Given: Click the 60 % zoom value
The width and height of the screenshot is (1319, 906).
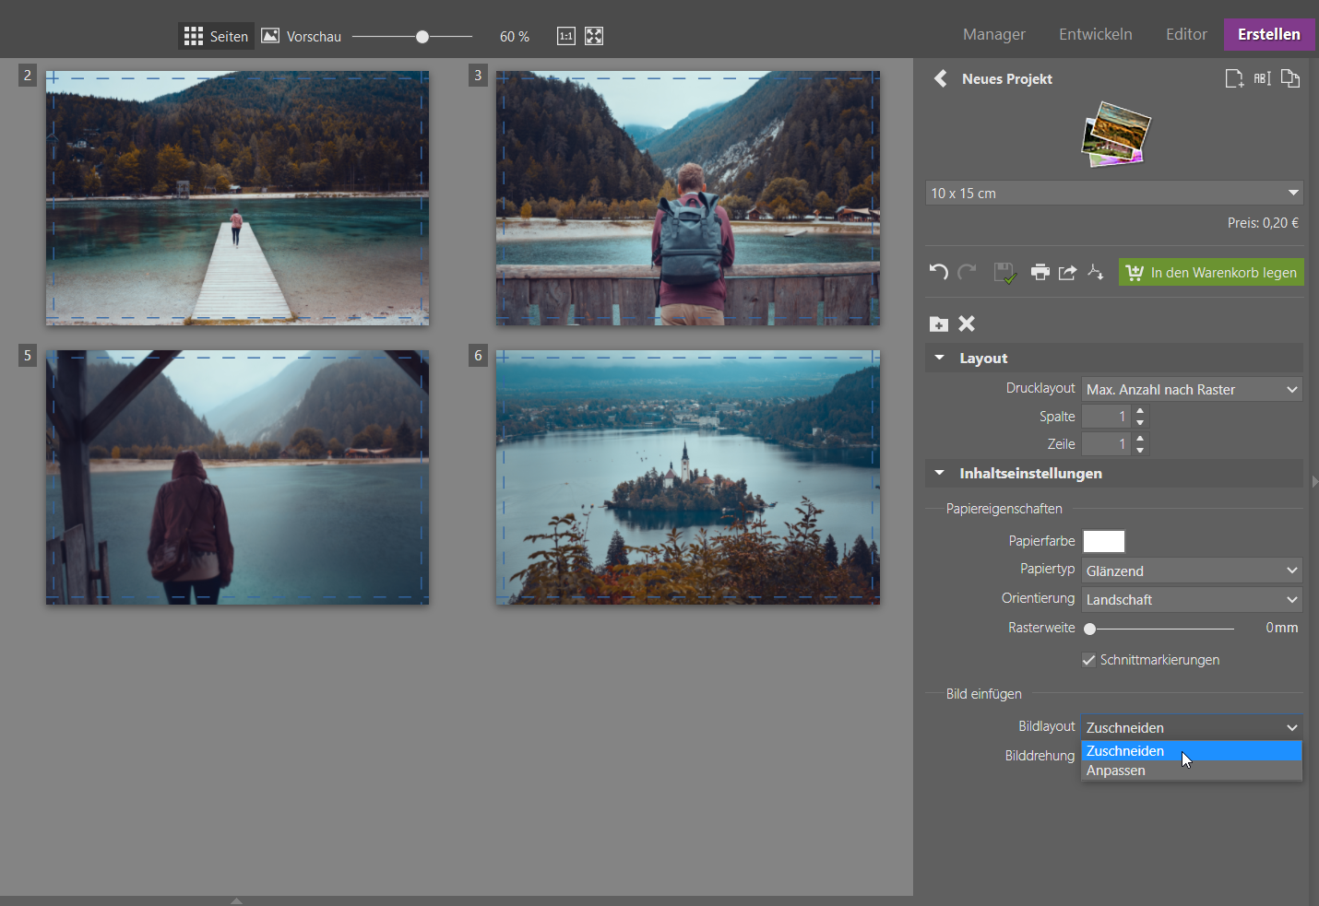Looking at the screenshot, I should coord(515,37).
